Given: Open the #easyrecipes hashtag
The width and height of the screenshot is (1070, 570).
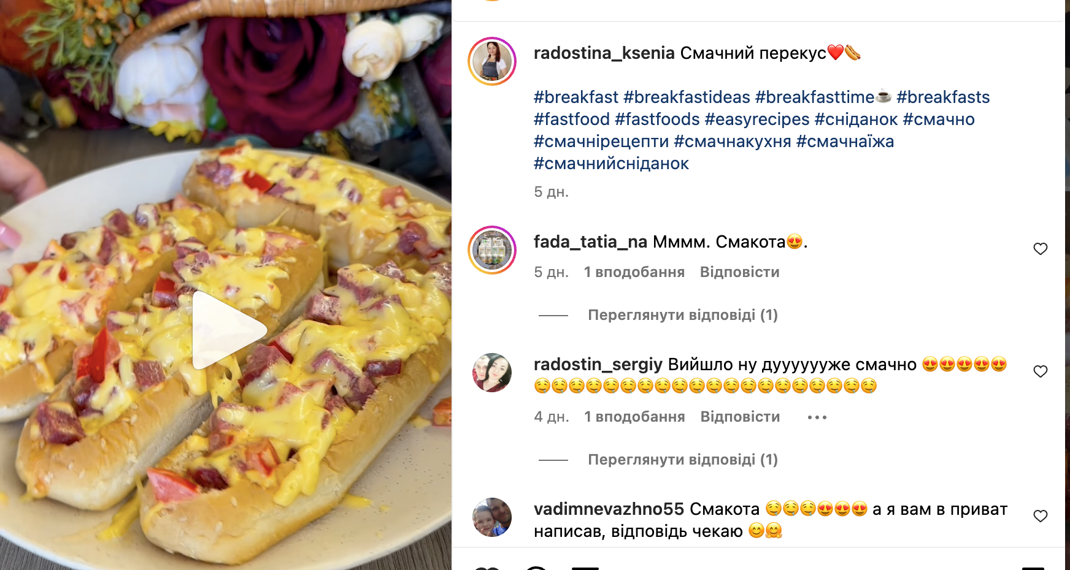Looking at the screenshot, I should tap(756, 120).
